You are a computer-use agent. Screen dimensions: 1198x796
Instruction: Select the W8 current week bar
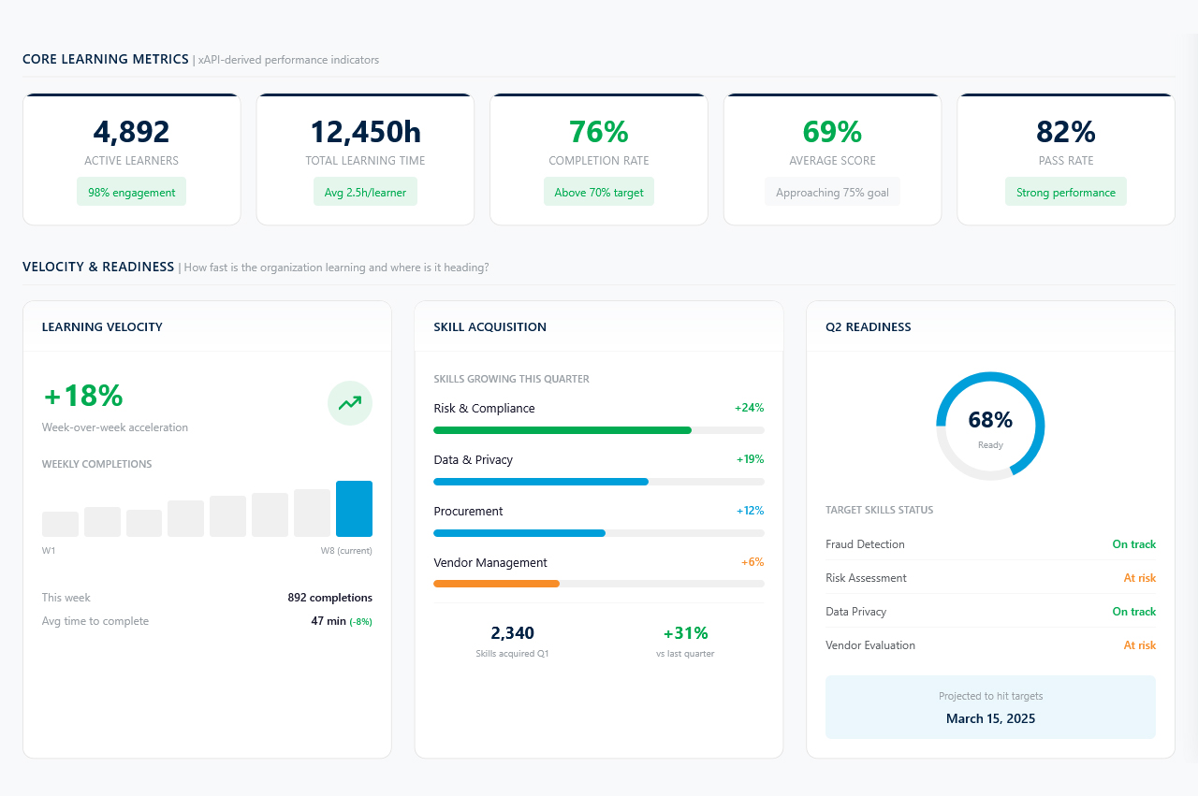(354, 509)
